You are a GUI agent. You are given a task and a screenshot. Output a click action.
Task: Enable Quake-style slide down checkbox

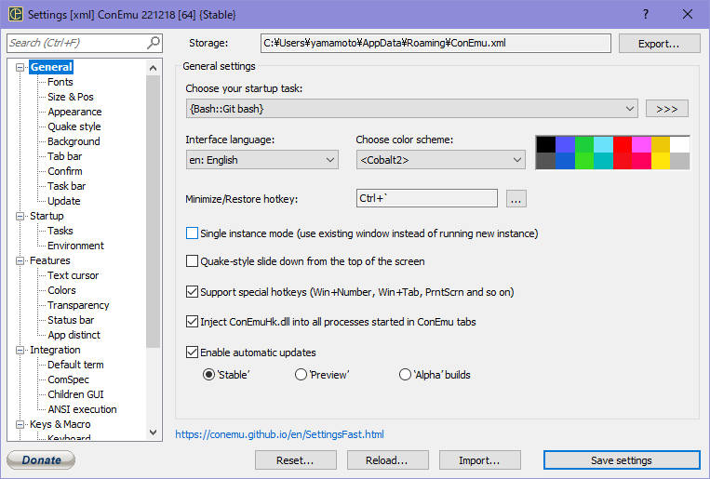point(192,261)
